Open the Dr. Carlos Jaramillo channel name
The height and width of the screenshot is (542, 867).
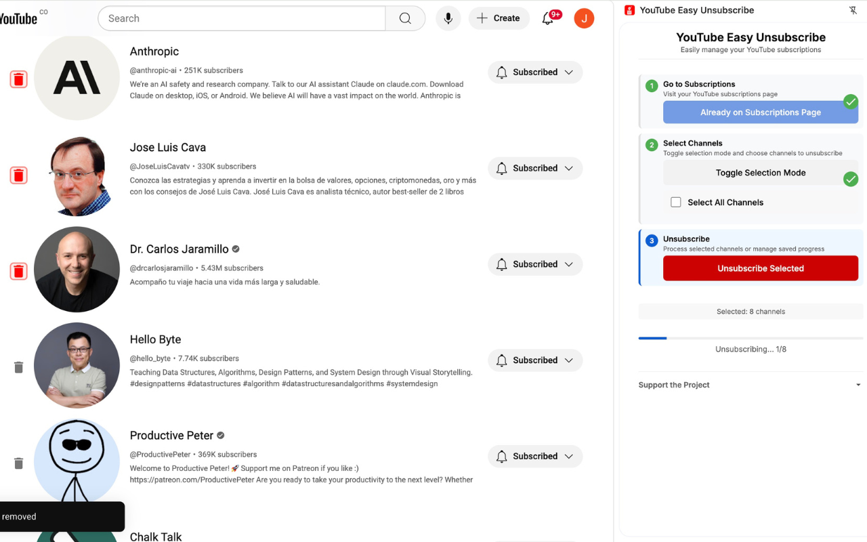tap(179, 249)
